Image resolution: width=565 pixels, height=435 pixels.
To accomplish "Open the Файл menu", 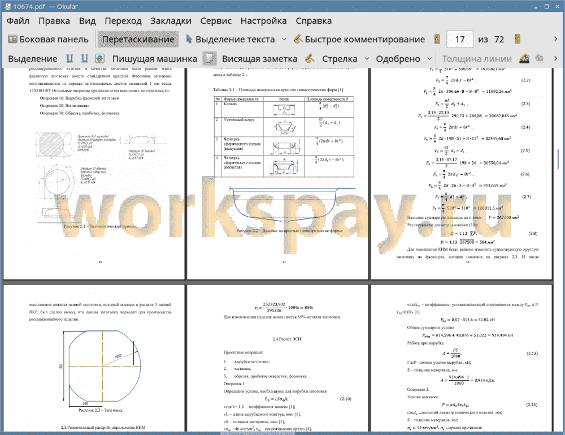I will coord(18,21).
